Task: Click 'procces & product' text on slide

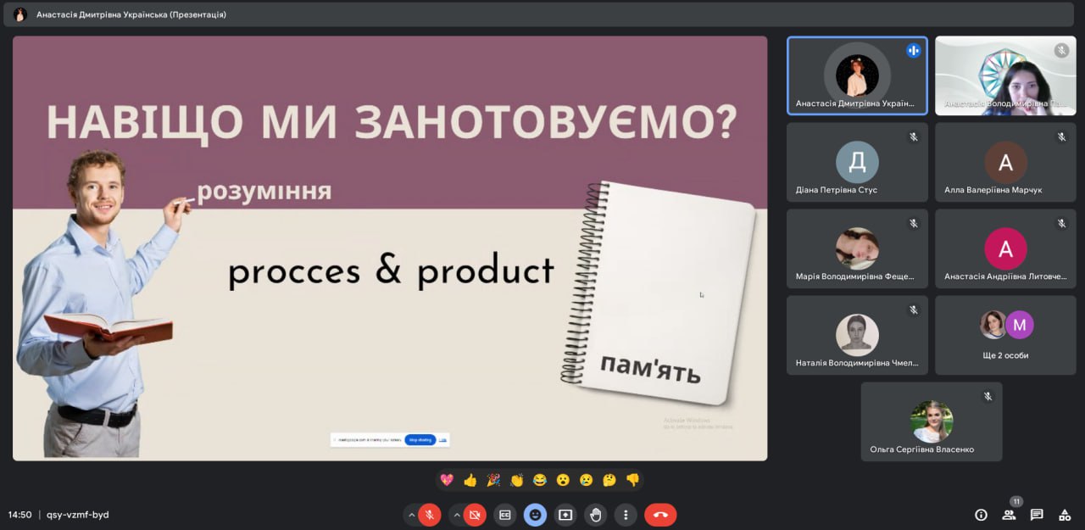Action: coord(391,271)
